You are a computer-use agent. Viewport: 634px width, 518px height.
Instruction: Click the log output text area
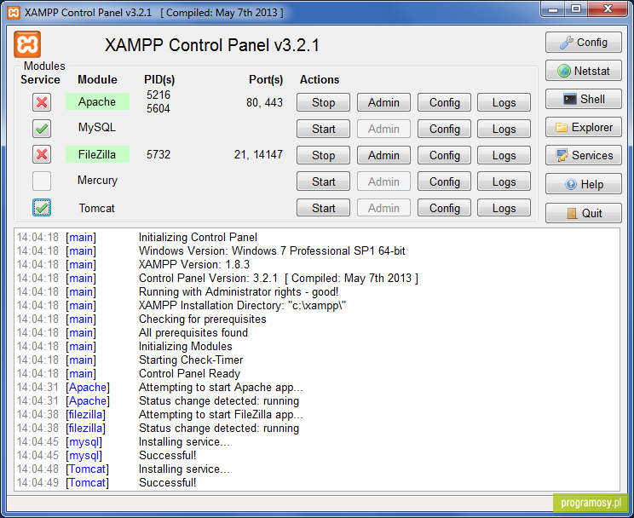point(317,360)
